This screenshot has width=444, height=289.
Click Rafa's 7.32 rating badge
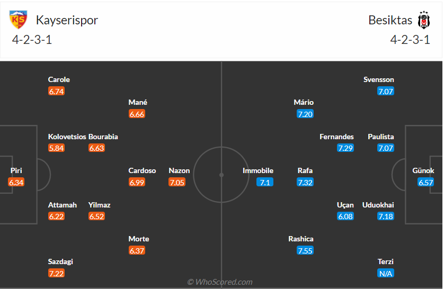[x=305, y=183]
